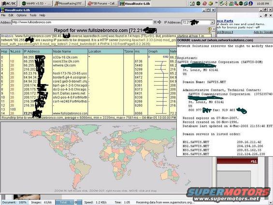The width and height of the screenshot is (273, 205).
Task: Click the ms column header
Action: tap(141, 51)
